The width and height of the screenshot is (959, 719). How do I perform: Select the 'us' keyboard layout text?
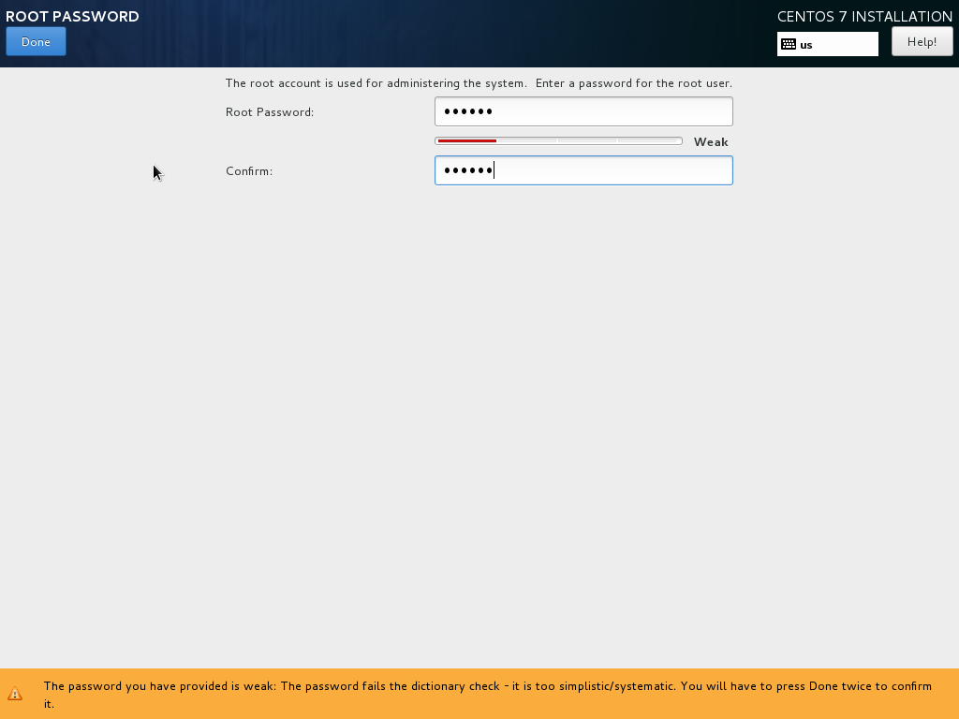806,45
